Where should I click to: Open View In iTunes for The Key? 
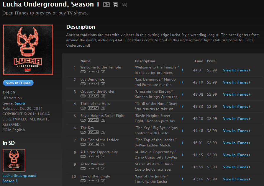[x=237, y=131]
